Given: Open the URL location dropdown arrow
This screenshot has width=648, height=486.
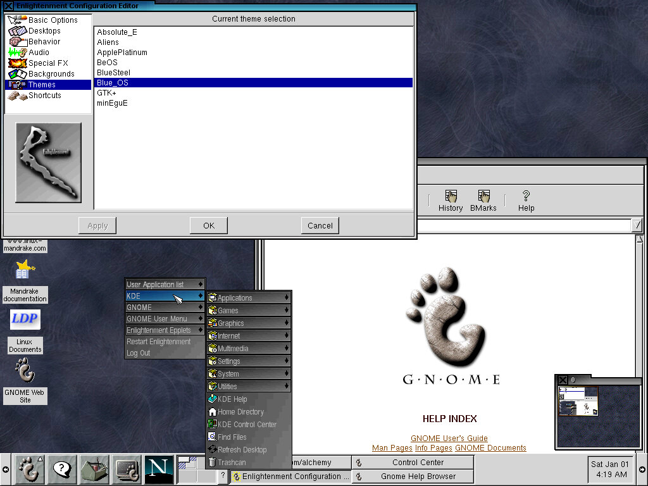Looking at the screenshot, I should (x=637, y=225).
